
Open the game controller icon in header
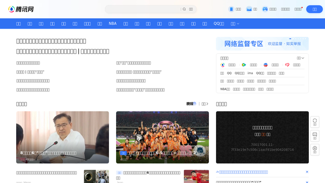(265, 9)
